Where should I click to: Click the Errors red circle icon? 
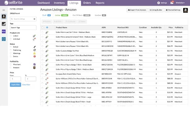tap(35, 56)
